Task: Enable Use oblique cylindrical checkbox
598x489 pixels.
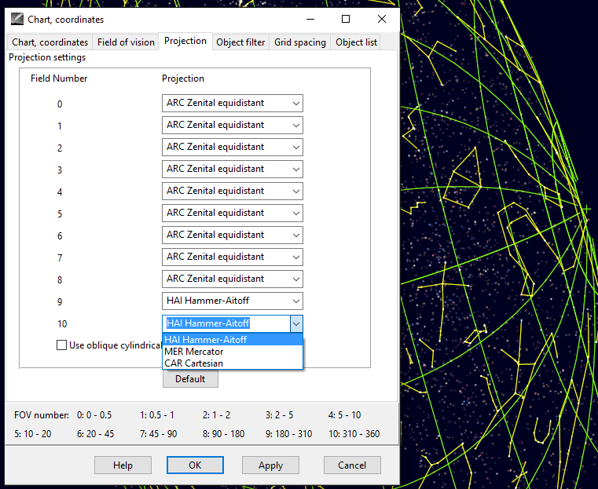Action: coord(61,345)
